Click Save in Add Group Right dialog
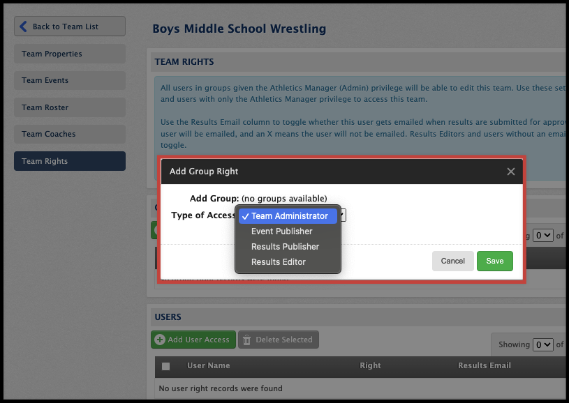 [x=494, y=261]
